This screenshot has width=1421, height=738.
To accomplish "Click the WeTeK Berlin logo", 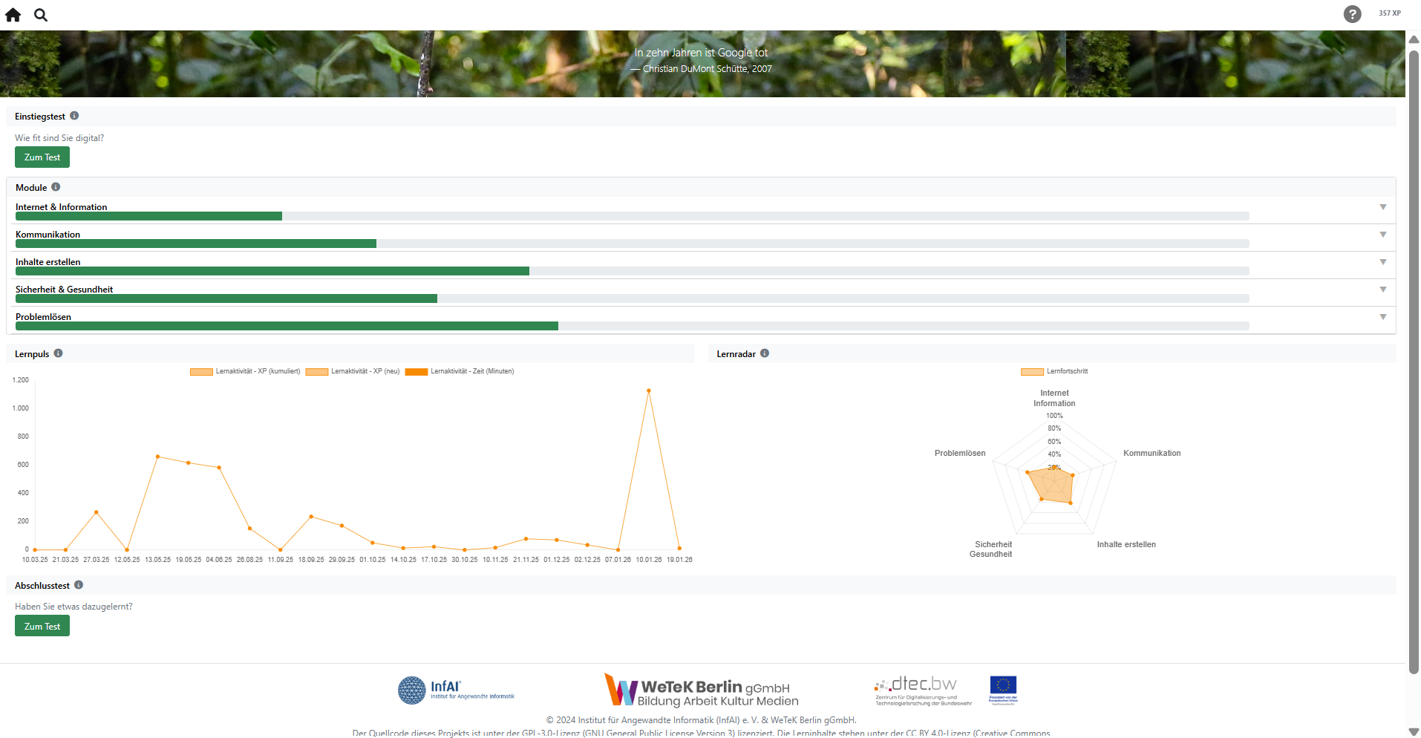I will (x=701, y=690).
